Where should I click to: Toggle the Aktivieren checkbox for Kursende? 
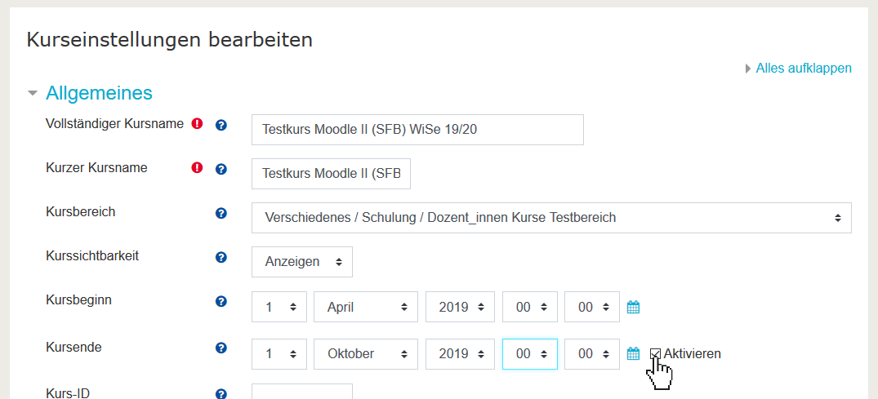[x=656, y=354]
